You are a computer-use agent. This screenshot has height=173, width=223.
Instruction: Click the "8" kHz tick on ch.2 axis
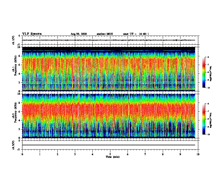19,103
